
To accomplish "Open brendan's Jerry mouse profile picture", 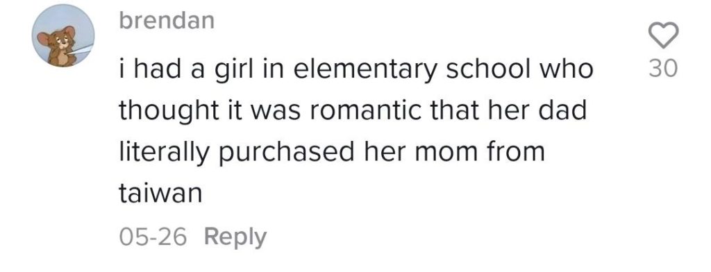I will coord(63,36).
